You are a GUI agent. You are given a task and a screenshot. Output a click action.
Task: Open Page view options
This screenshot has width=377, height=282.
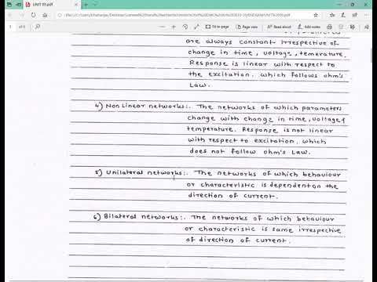[247, 27]
